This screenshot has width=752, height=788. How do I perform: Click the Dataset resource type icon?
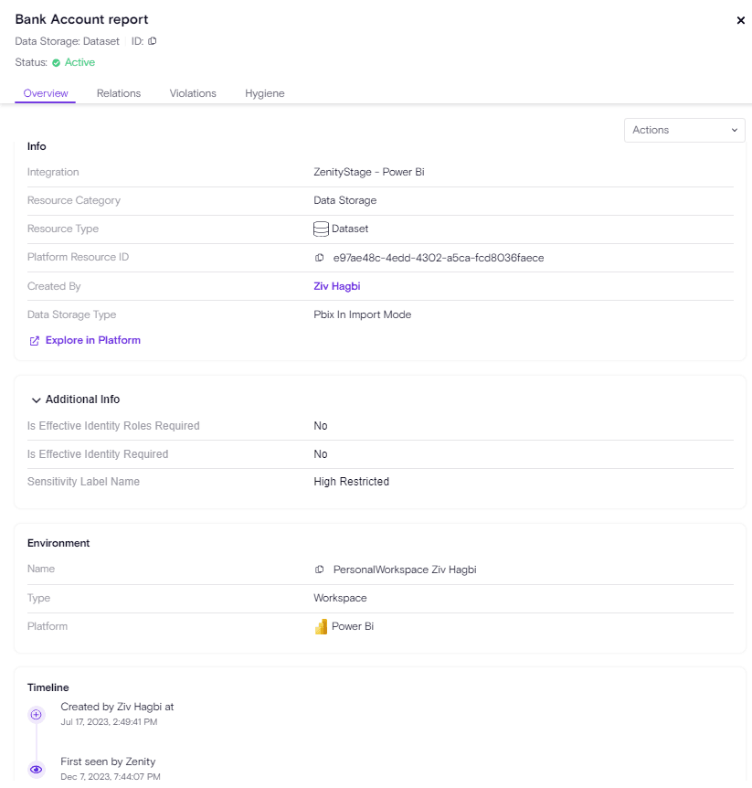321,229
